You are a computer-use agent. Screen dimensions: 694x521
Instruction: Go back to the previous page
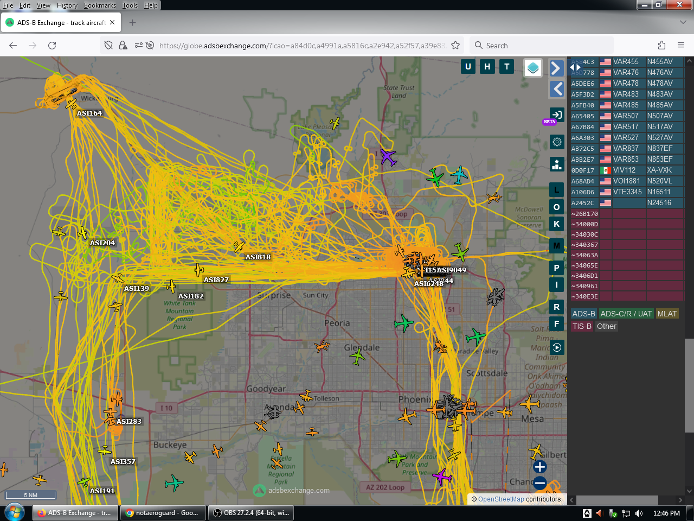tap(13, 46)
